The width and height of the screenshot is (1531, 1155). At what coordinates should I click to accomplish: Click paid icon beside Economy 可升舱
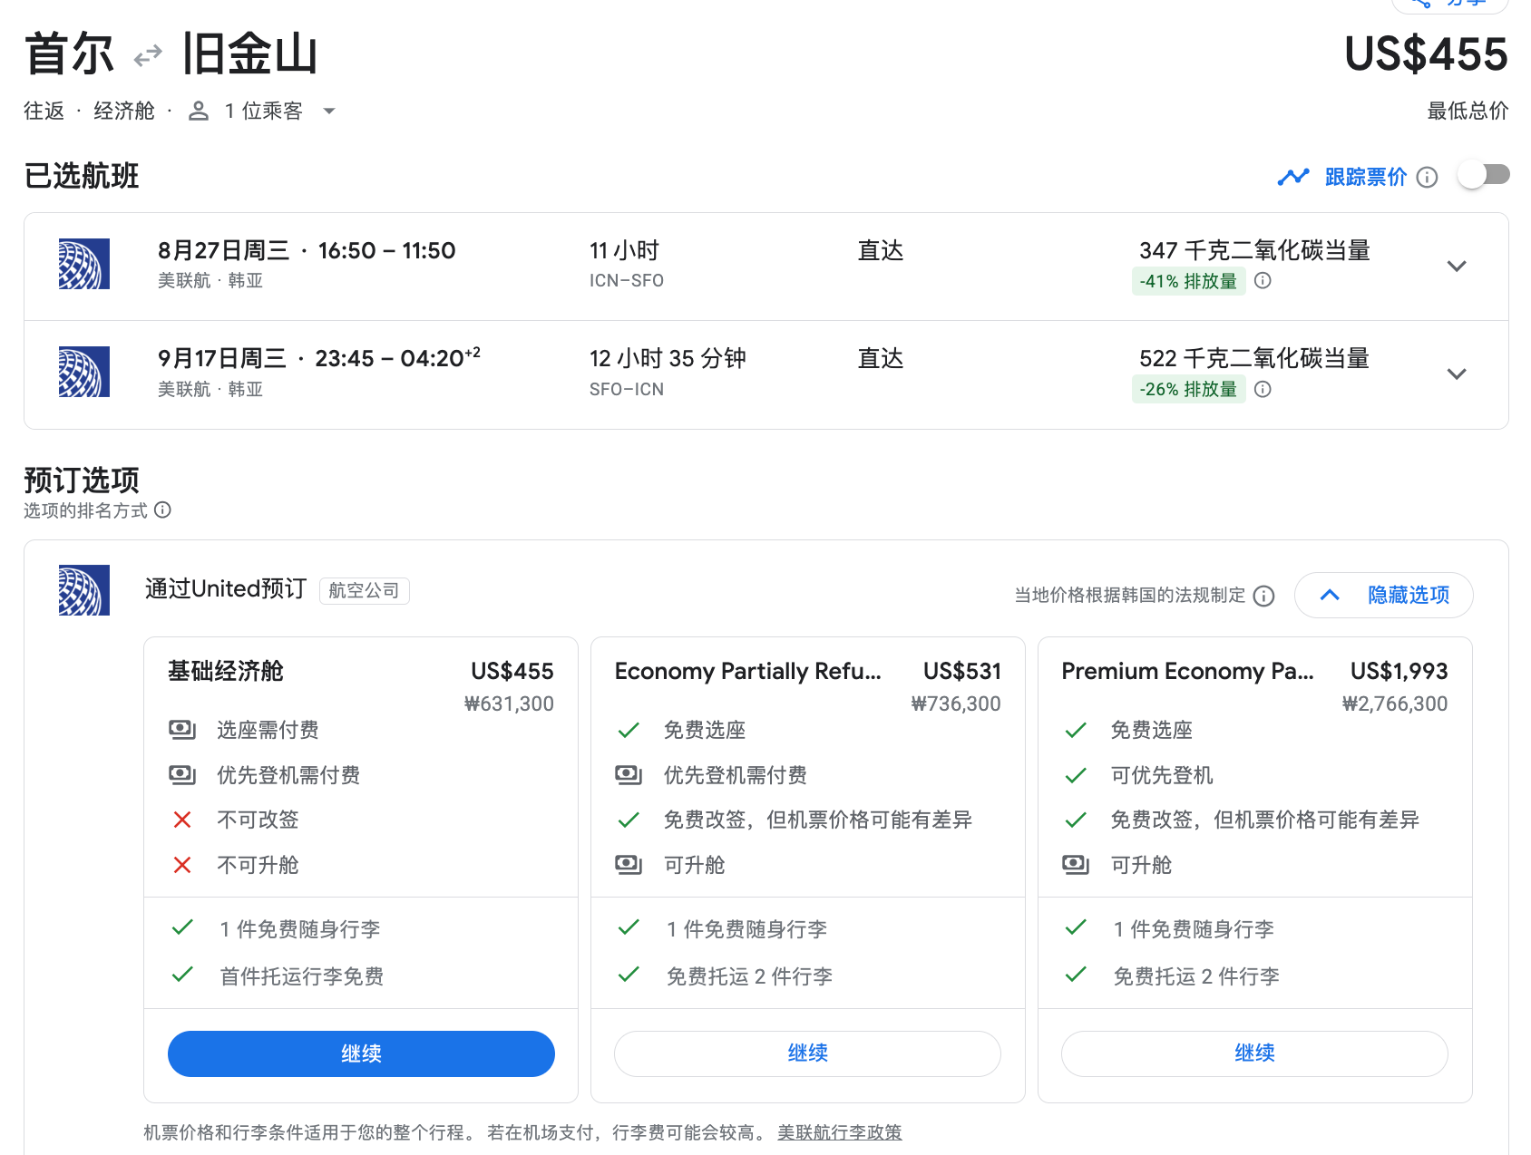pyautogui.click(x=629, y=865)
